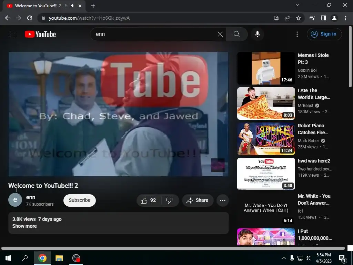Open network icon in system tray
Screen dimensions: 353x265
[x=300, y=258]
